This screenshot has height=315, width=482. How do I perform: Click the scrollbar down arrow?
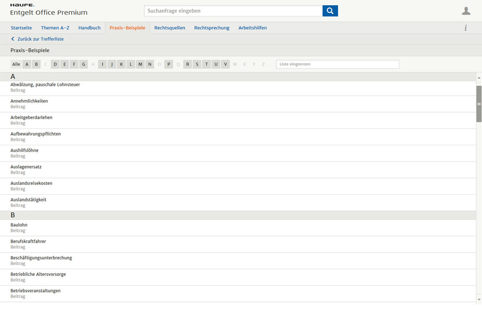[479, 299]
